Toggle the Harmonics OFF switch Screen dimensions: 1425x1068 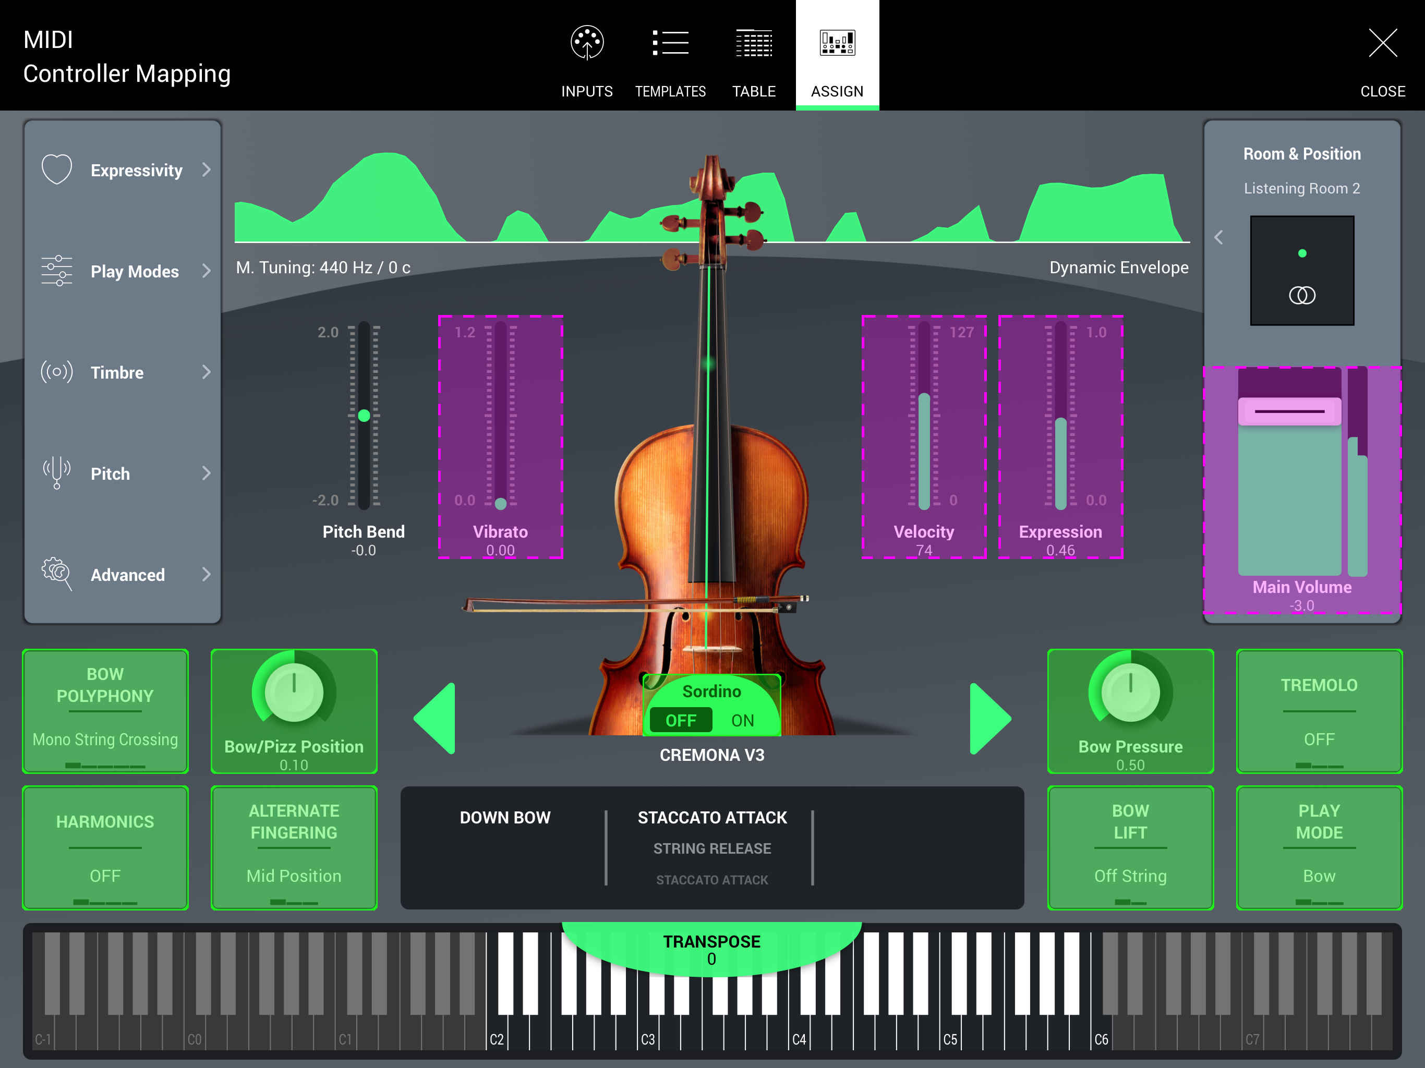(105, 848)
